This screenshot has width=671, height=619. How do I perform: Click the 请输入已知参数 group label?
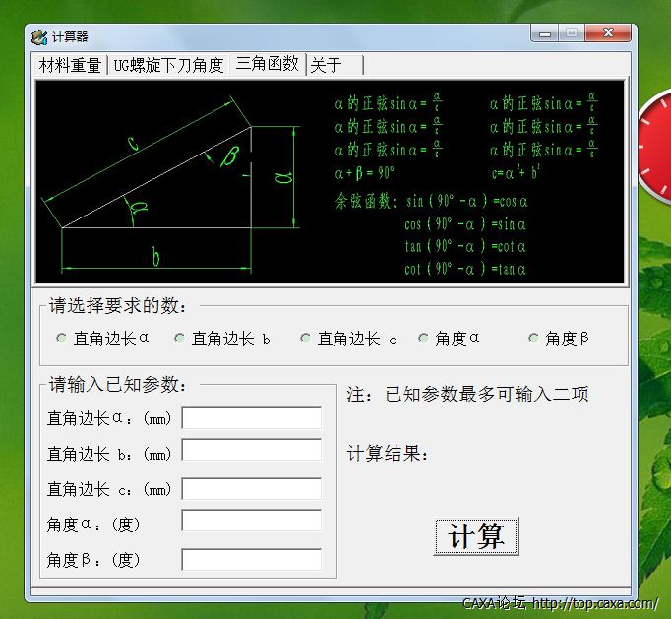point(118,384)
